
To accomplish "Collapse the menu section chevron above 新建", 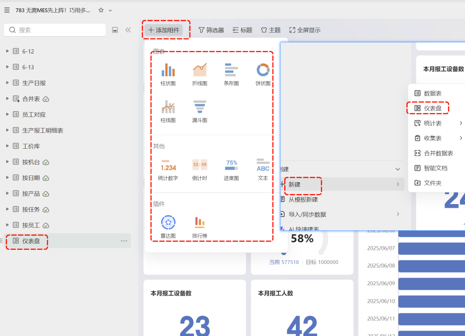I will pos(398,169).
